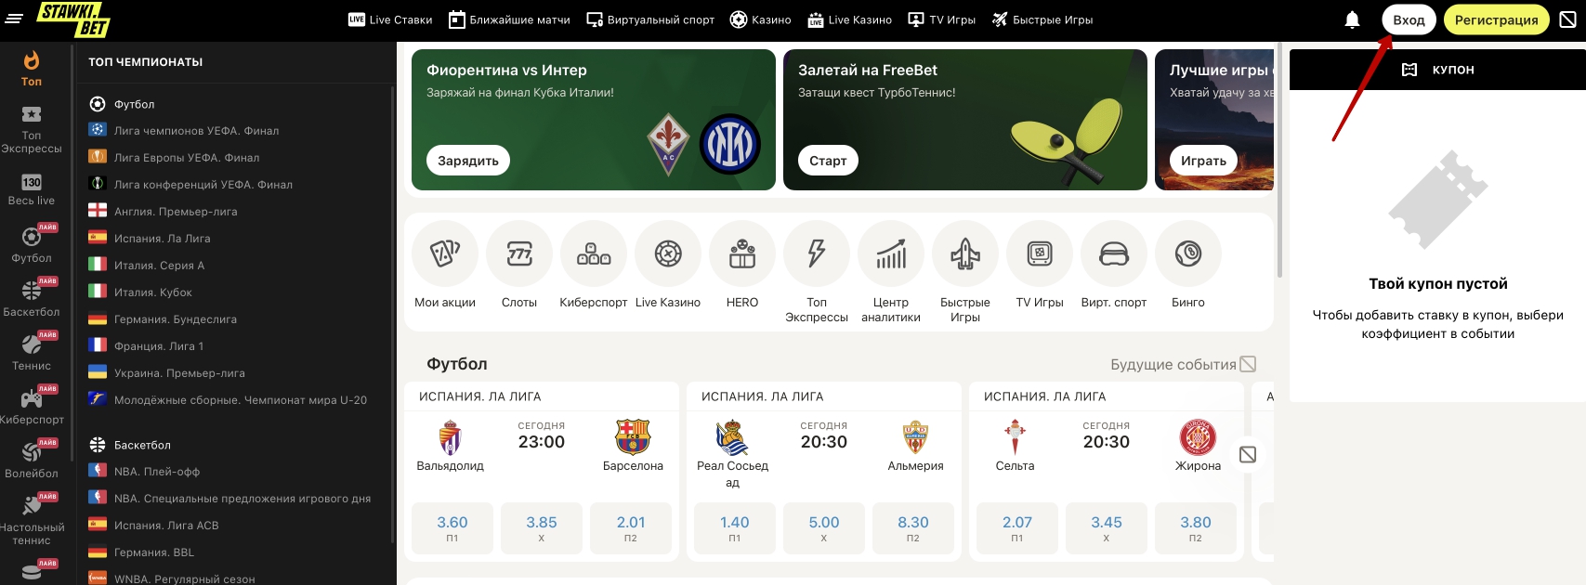Click the Топ flame sidebar icon
This screenshot has height=585, width=1586.
coord(32,69)
